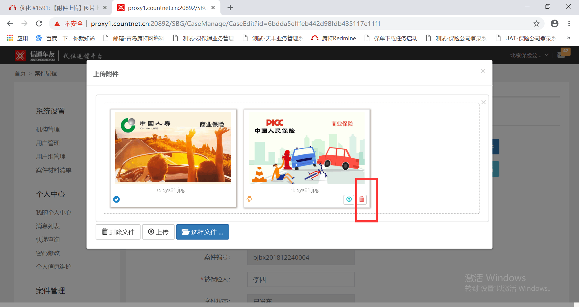Open 密码修改 in the sidebar
This screenshot has width=579, height=307.
(48, 253)
